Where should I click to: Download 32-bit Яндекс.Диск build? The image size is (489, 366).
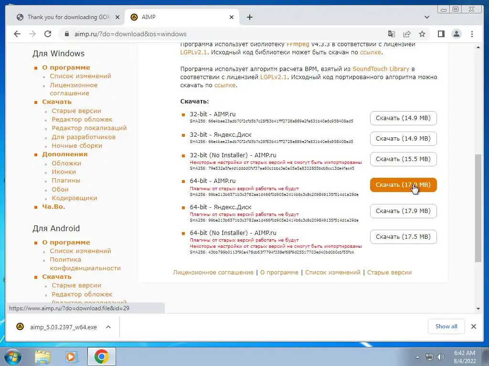pyautogui.click(x=403, y=139)
